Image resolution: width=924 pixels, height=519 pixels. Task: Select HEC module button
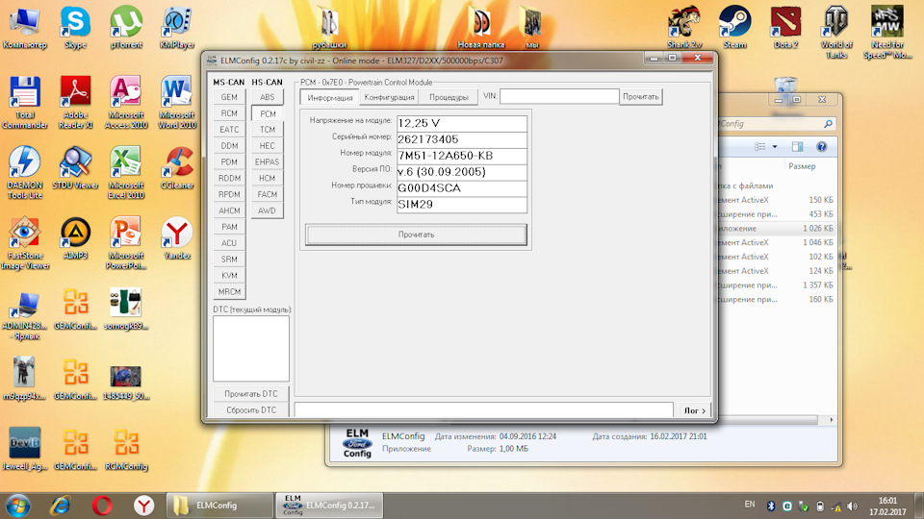267,145
